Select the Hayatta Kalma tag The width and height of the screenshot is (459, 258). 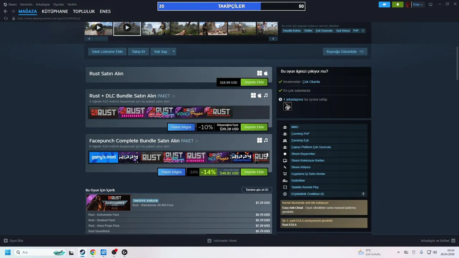point(292,31)
